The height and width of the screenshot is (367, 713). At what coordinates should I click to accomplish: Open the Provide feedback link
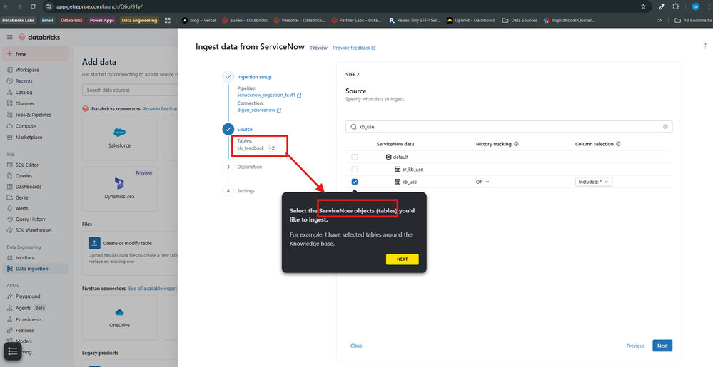pyautogui.click(x=354, y=48)
